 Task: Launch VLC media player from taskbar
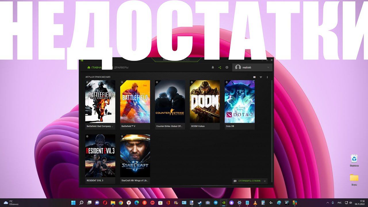pyautogui.click(x=255, y=203)
